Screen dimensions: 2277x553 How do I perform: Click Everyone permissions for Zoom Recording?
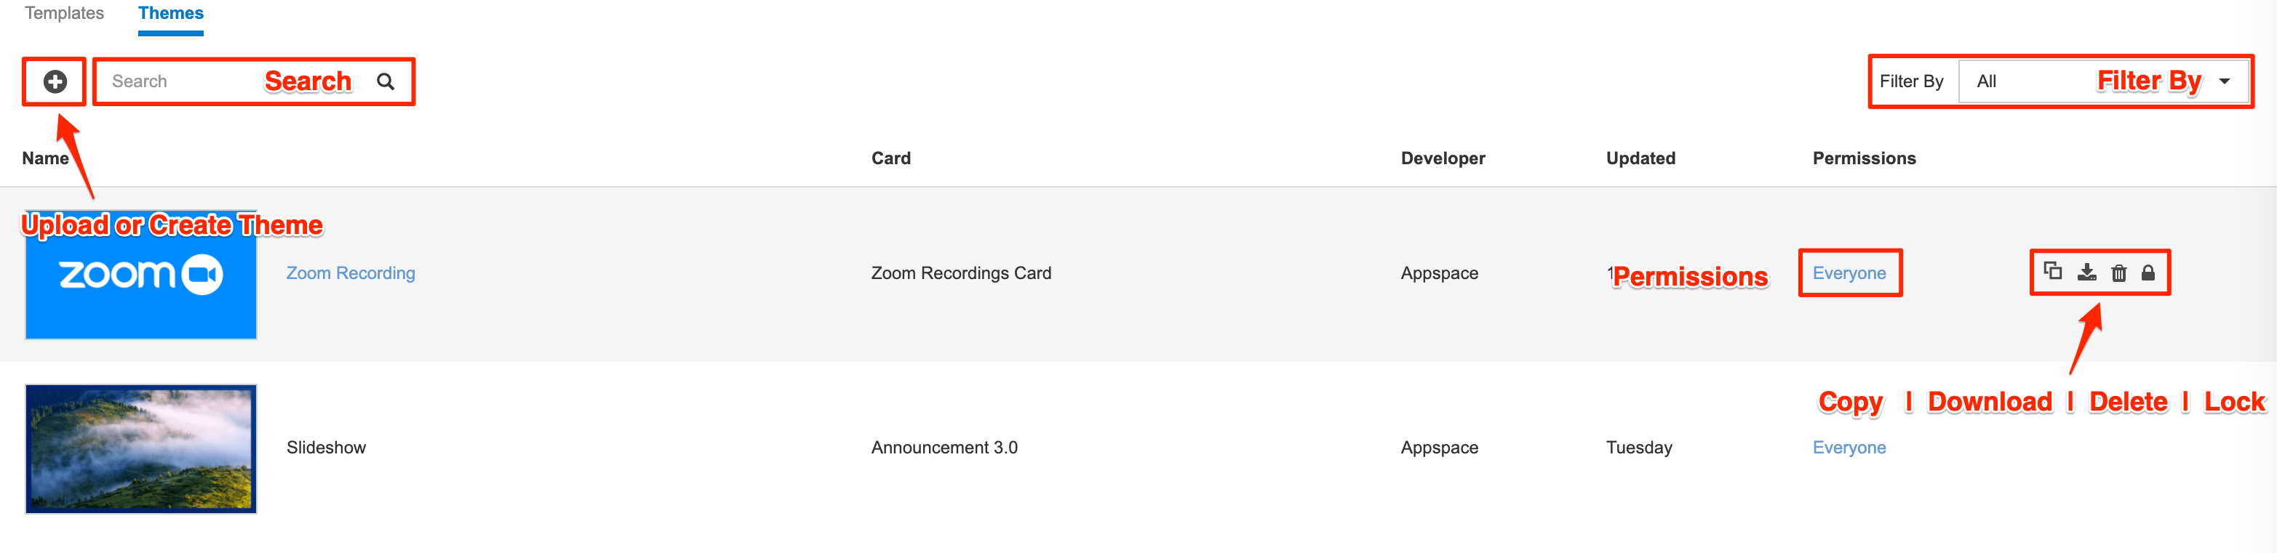[x=1849, y=273]
